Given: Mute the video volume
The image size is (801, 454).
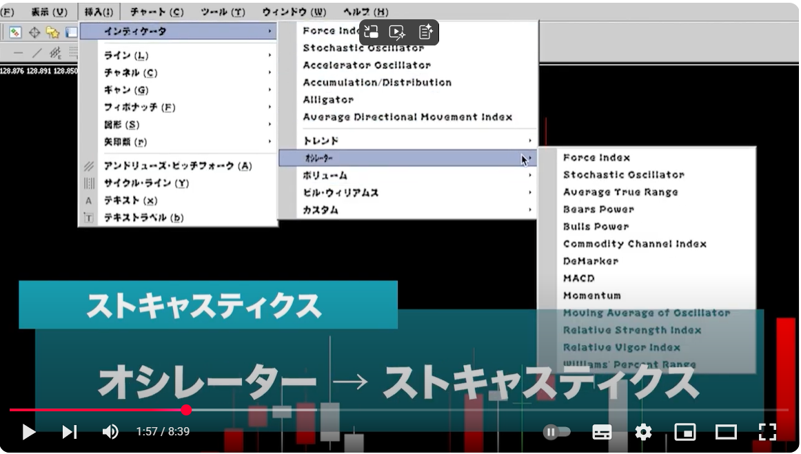Looking at the screenshot, I should click(110, 432).
